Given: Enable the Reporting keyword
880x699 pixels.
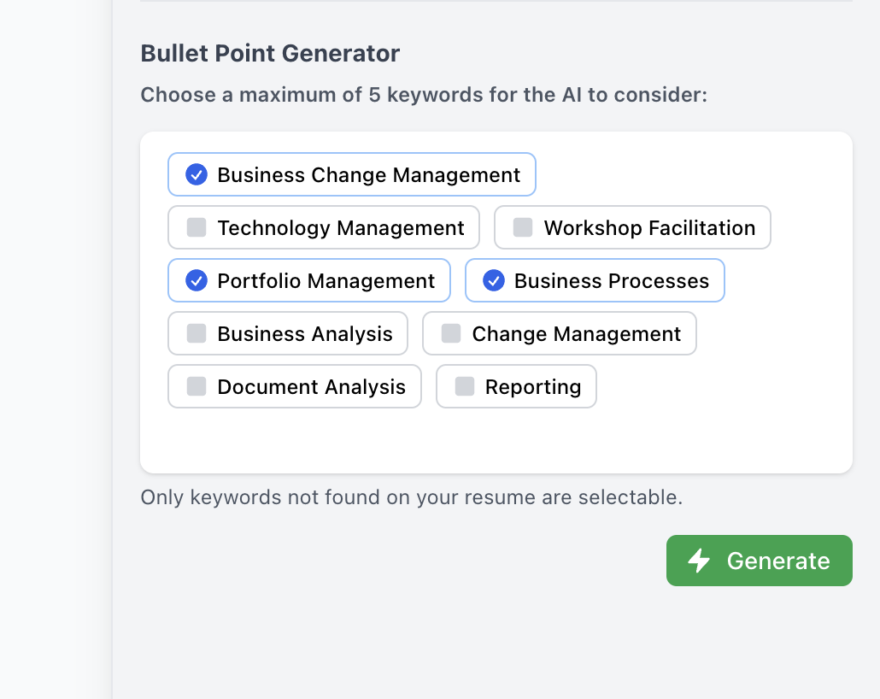Looking at the screenshot, I should (516, 386).
